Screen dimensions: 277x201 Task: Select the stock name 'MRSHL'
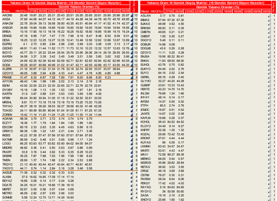tap(7, 102)
